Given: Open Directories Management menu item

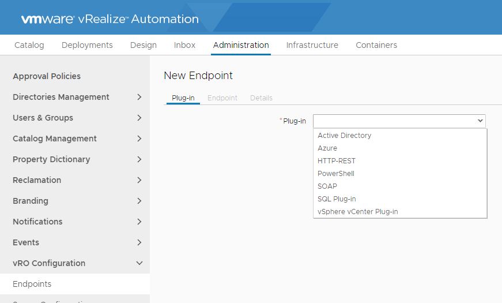Looking at the screenshot, I should point(61,97).
